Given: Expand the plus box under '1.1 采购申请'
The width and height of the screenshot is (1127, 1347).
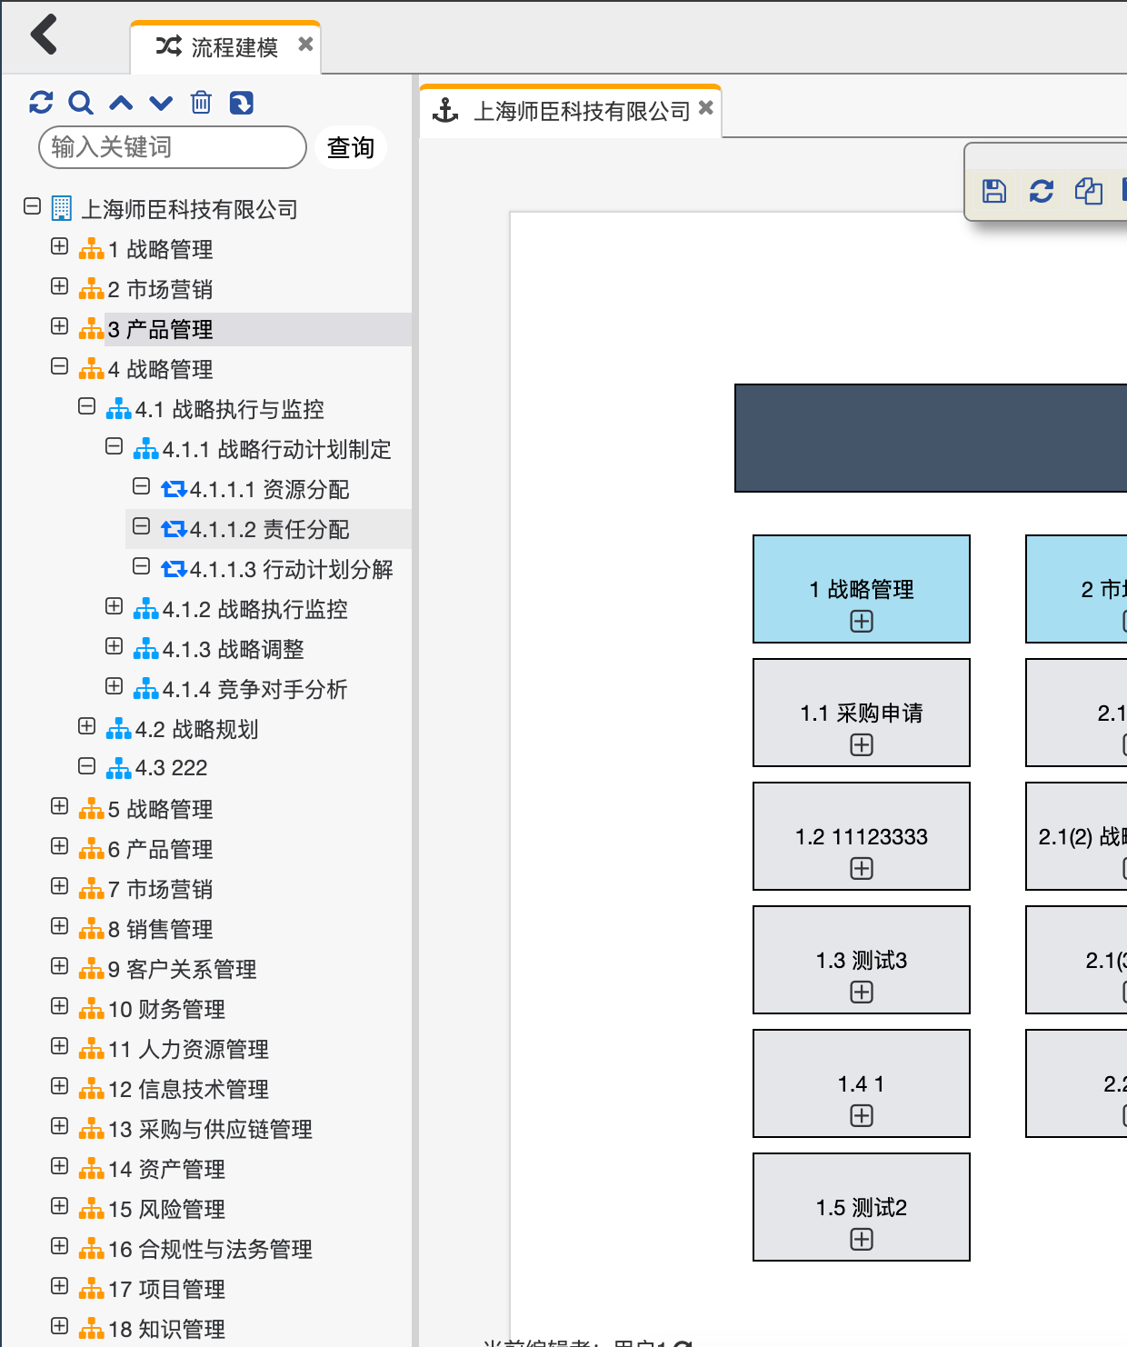Looking at the screenshot, I should point(862,745).
